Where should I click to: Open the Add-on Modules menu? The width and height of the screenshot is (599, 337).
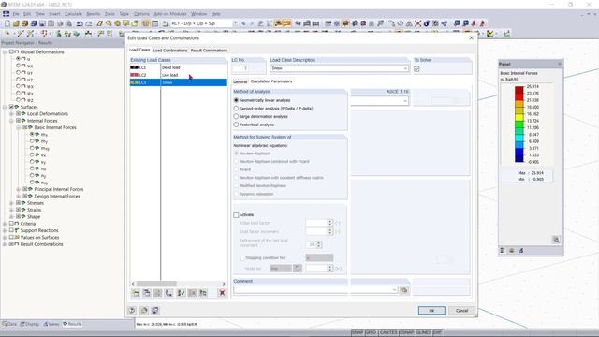coord(170,14)
